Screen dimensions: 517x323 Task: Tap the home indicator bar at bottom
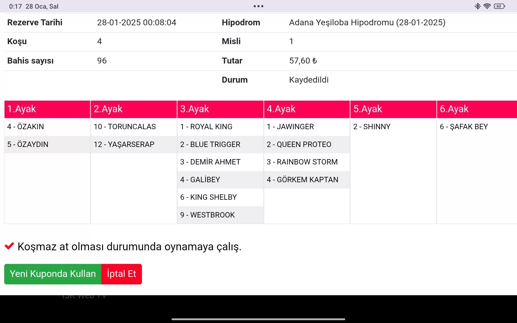(258, 319)
